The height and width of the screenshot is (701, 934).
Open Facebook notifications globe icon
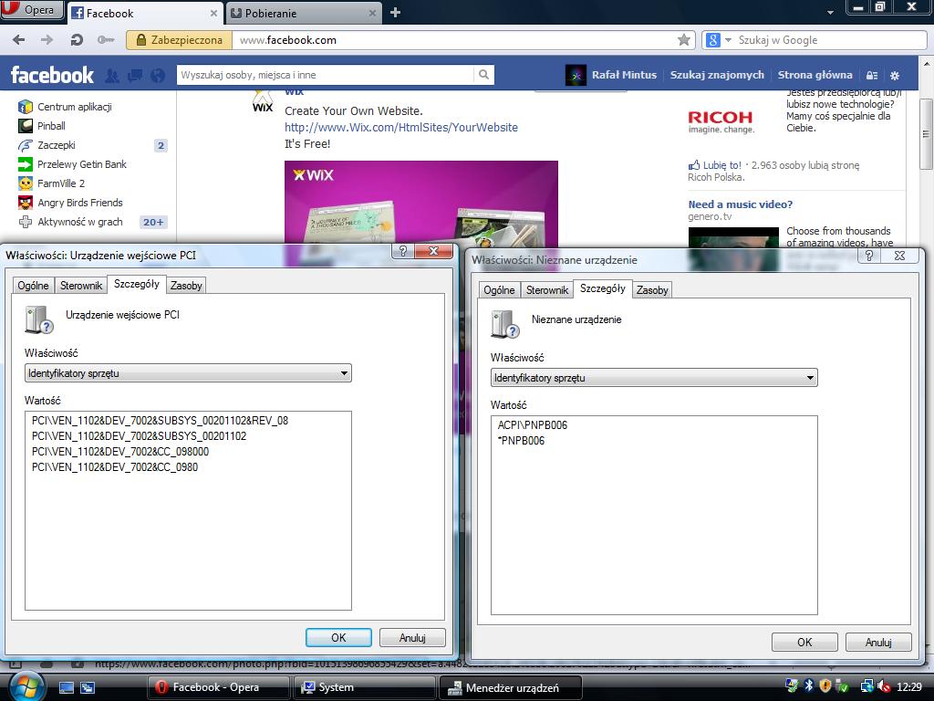pos(158,76)
